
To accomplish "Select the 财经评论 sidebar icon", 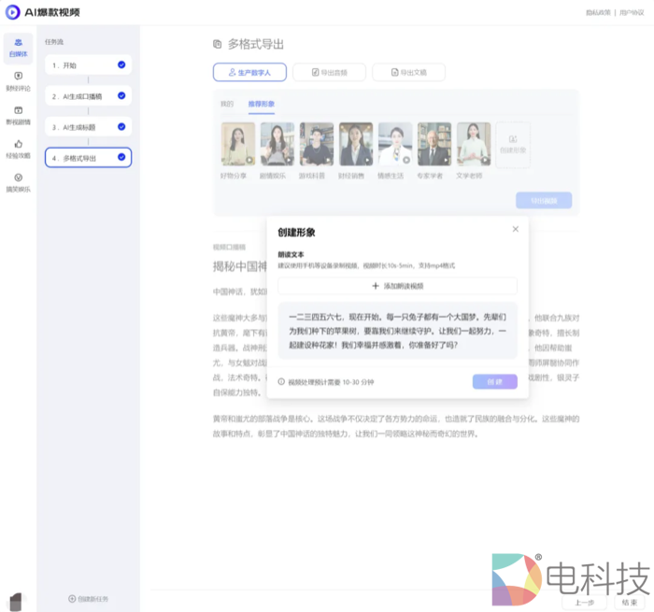I will (x=18, y=80).
